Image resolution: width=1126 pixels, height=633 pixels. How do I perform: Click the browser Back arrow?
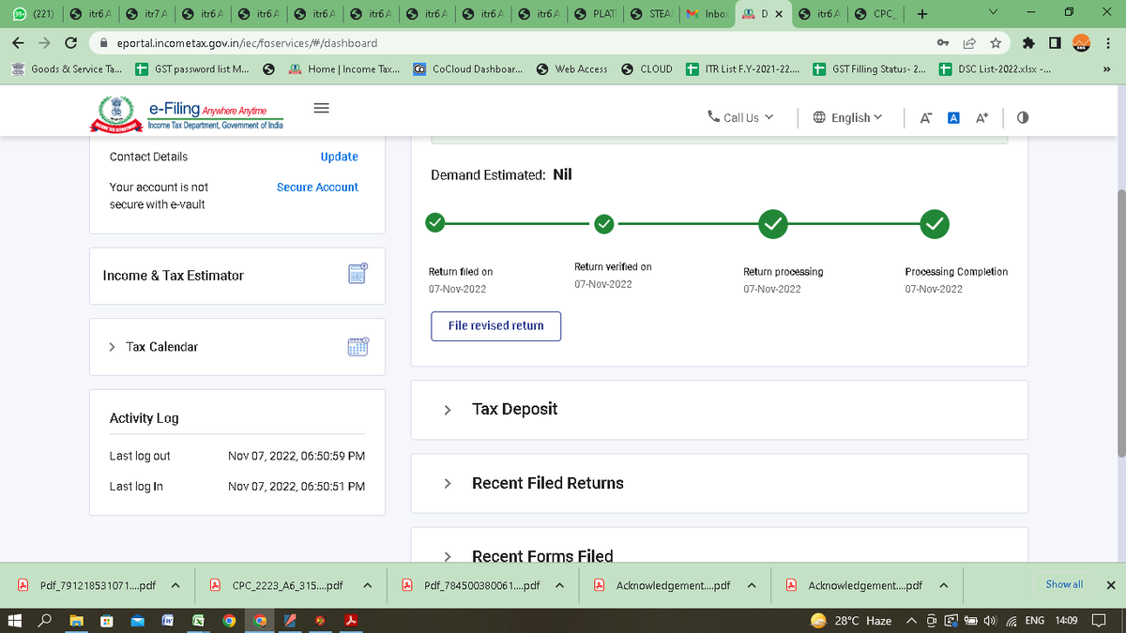pyautogui.click(x=19, y=43)
